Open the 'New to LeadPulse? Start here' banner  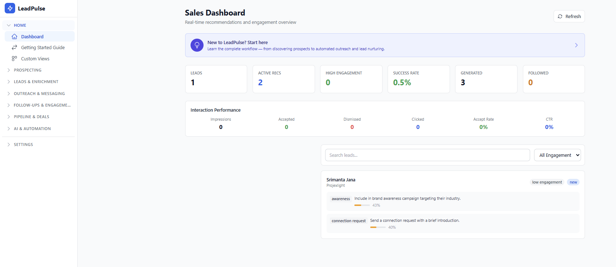[385, 45]
